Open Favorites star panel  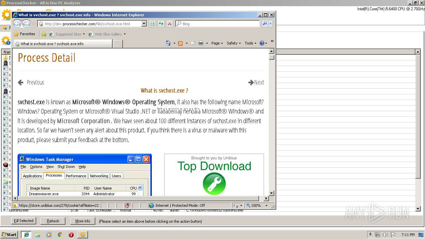(16, 34)
